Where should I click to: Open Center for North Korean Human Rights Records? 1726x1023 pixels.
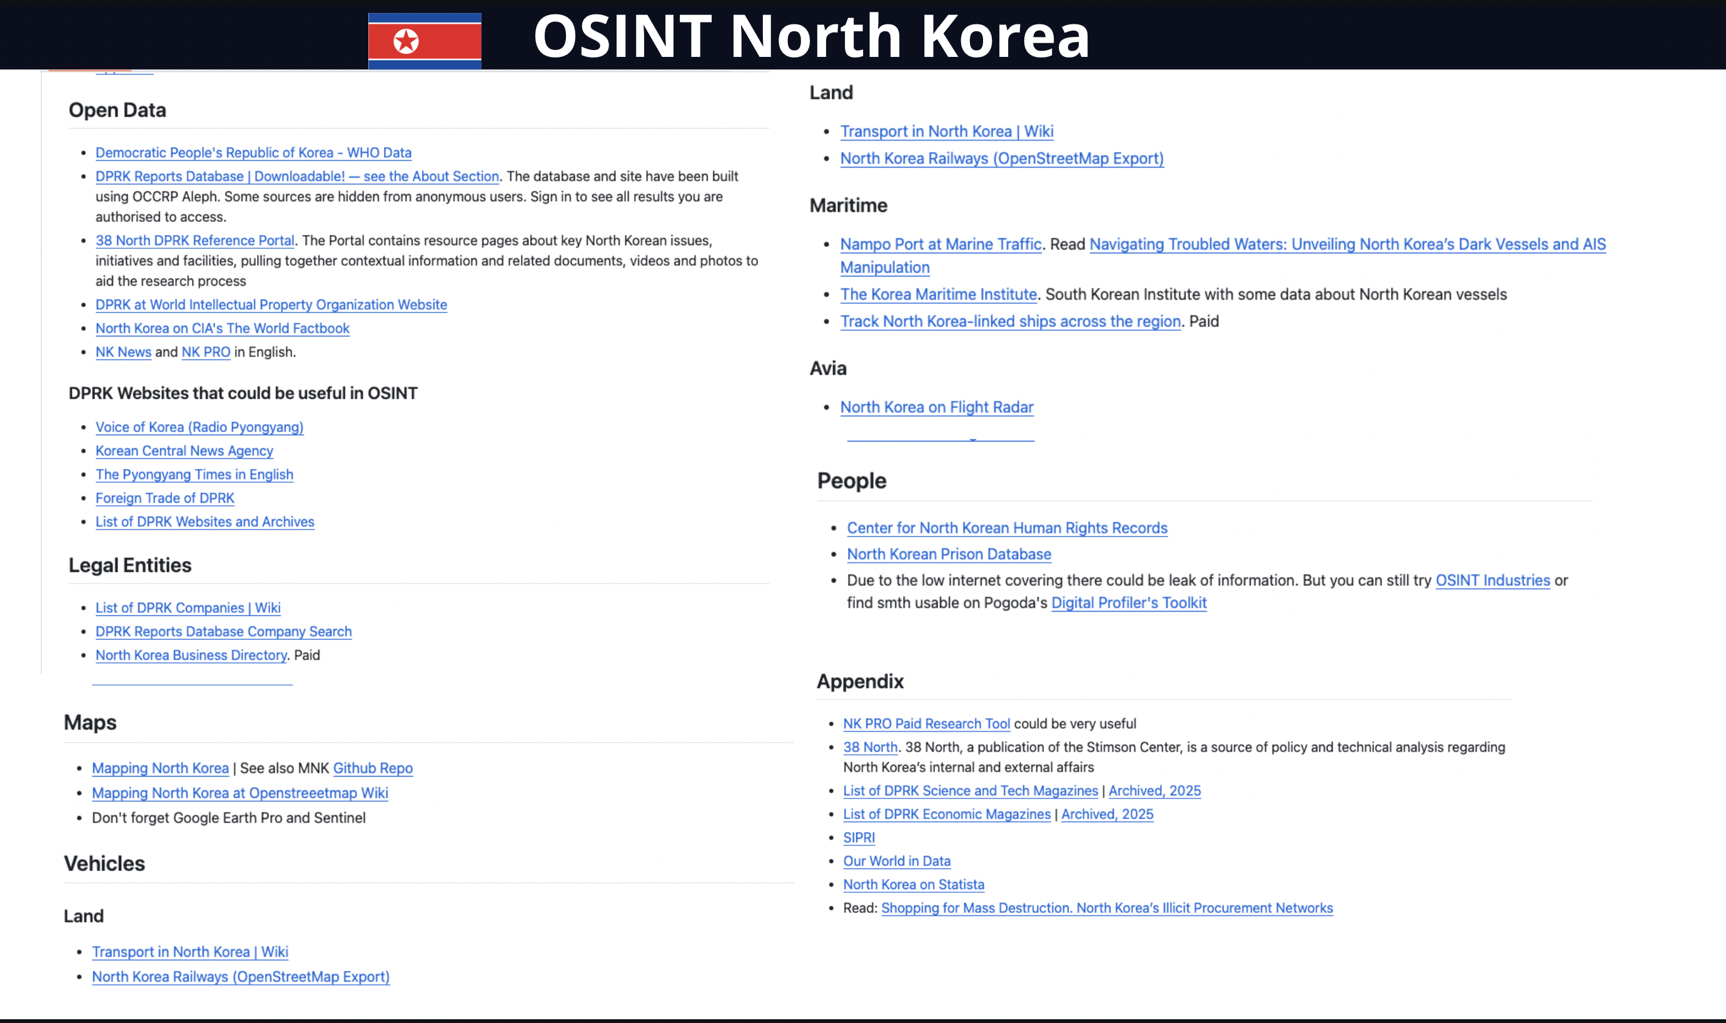click(x=1007, y=527)
